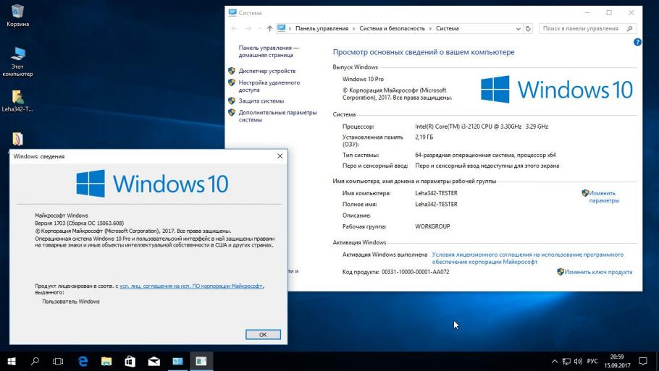
Task: Open Task View on the taskbar
Action: [x=58, y=362]
